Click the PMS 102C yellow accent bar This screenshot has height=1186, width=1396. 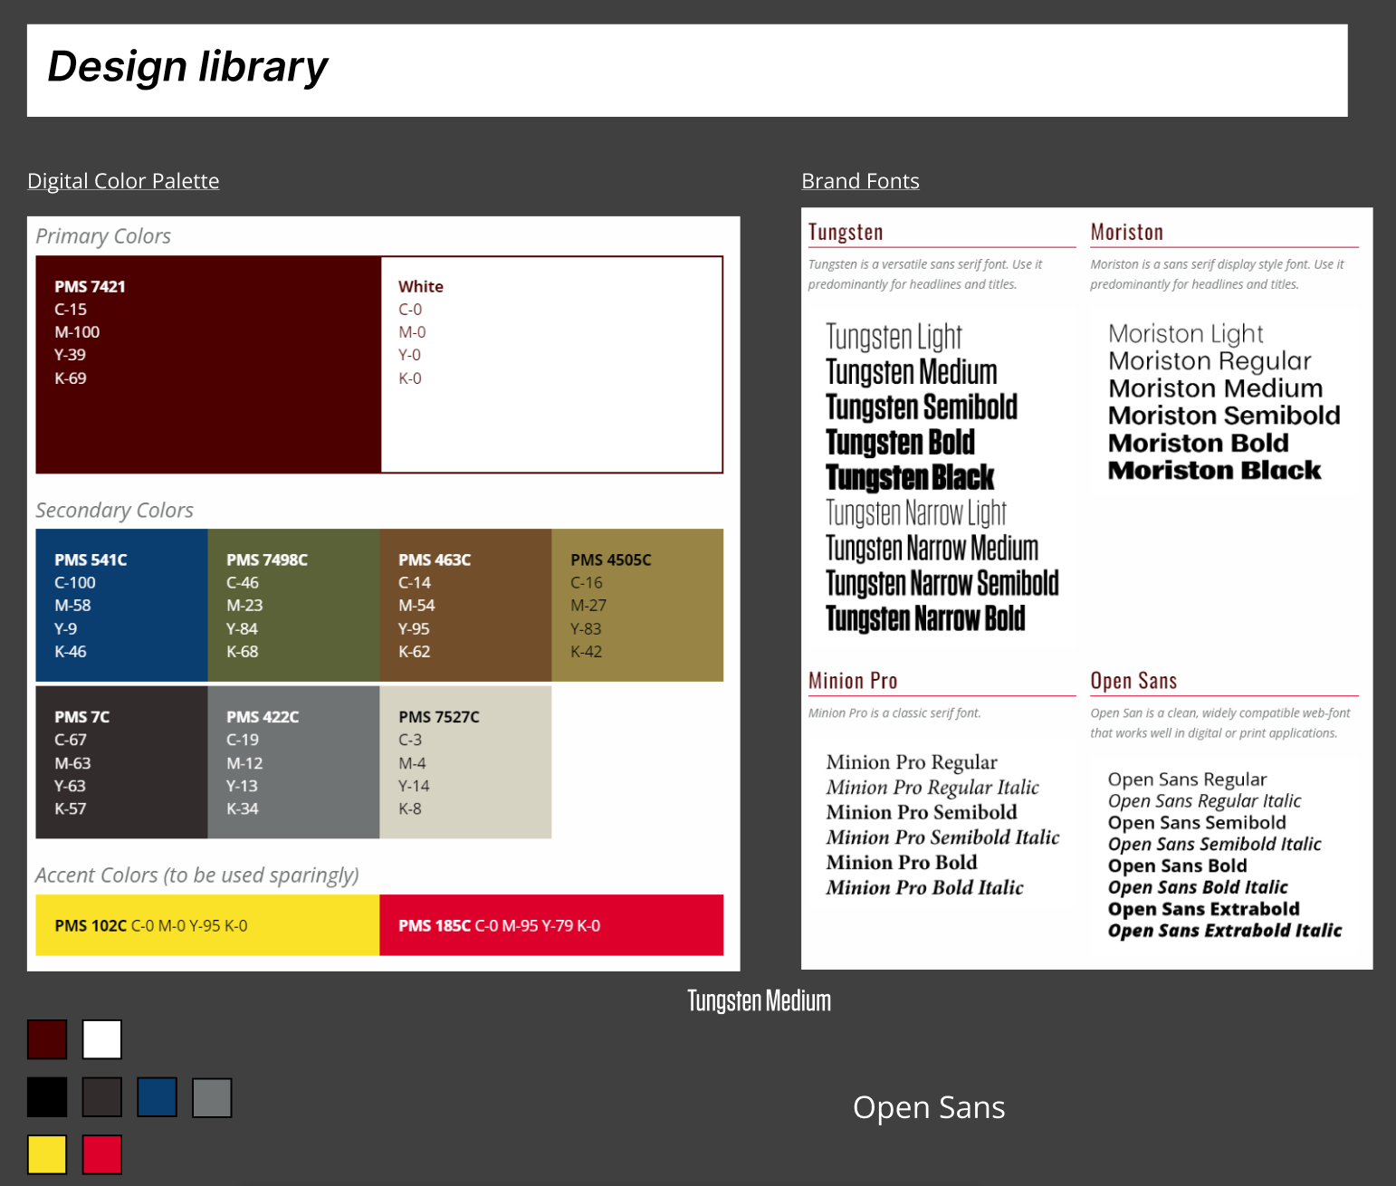207,925
